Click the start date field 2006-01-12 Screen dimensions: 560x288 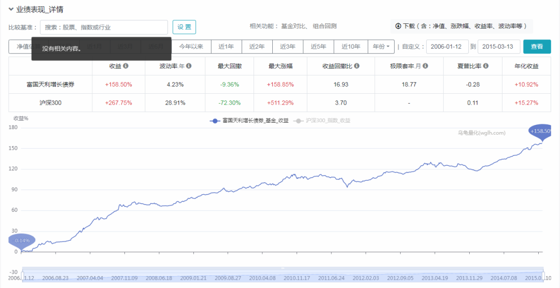coord(447,47)
